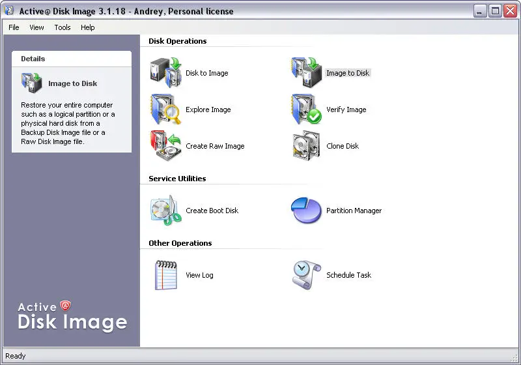Click the Create Raw Image icon
521x365 pixels.
[166, 146]
